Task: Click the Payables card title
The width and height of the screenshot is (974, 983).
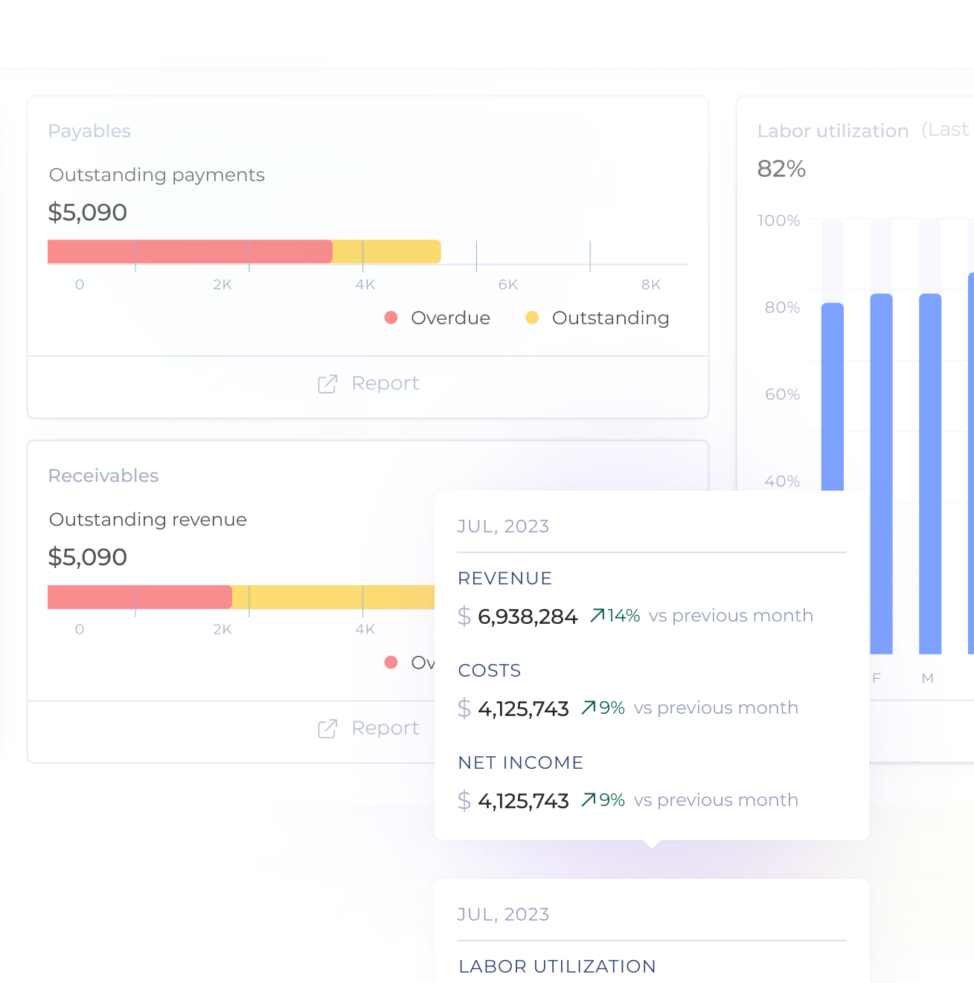Action: tap(89, 132)
